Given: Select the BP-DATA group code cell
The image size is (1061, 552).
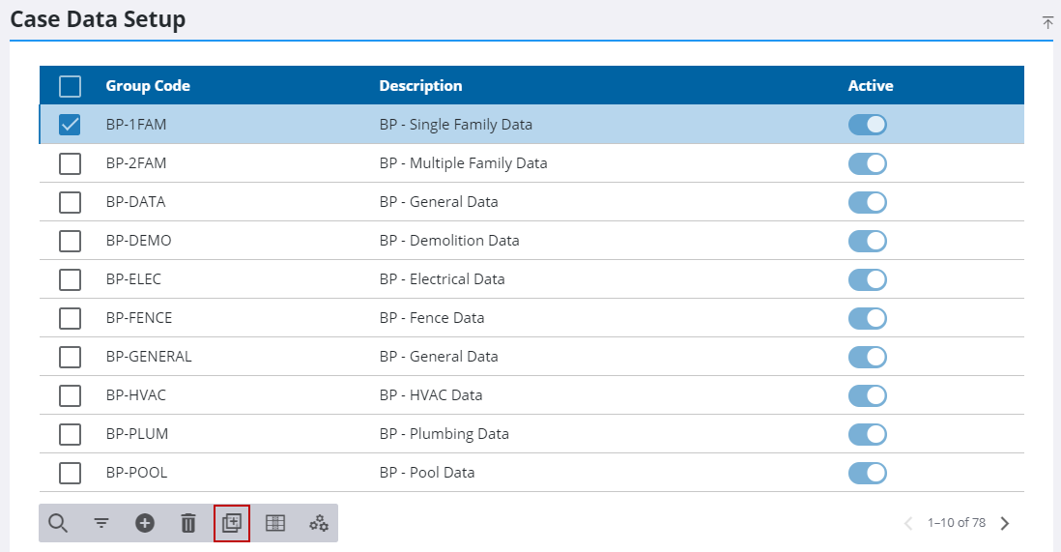Looking at the screenshot, I should pyautogui.click(x=135, y=202).
